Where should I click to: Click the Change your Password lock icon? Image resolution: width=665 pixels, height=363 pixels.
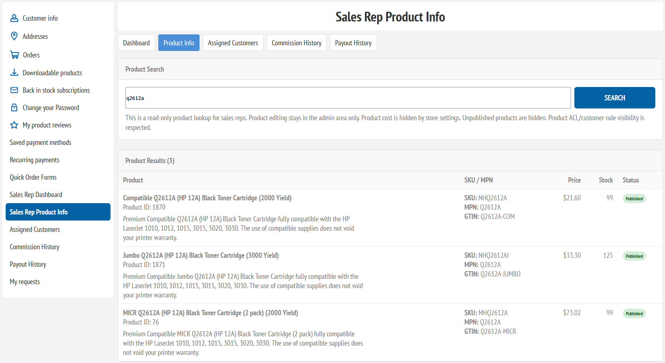click(x=14, y=107)
